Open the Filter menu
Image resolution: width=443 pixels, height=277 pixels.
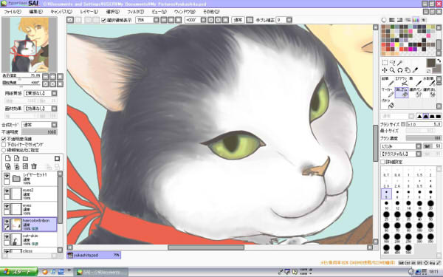click(x=135, y=12)
